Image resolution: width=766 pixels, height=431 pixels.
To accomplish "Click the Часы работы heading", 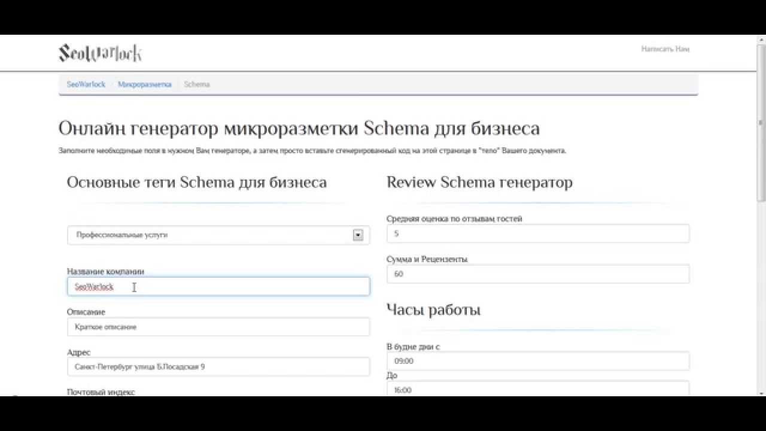I will [x=433, y=310].
